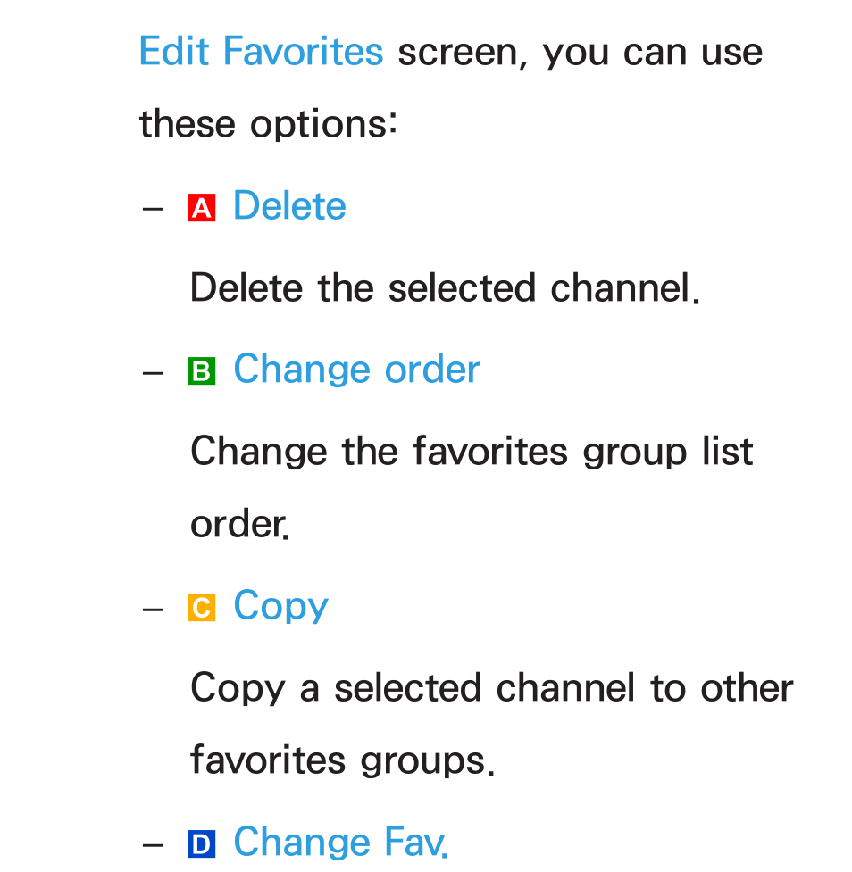
Task: Click the 'Copy a selected channel to other' line
Action: click(x=492, y=688)
